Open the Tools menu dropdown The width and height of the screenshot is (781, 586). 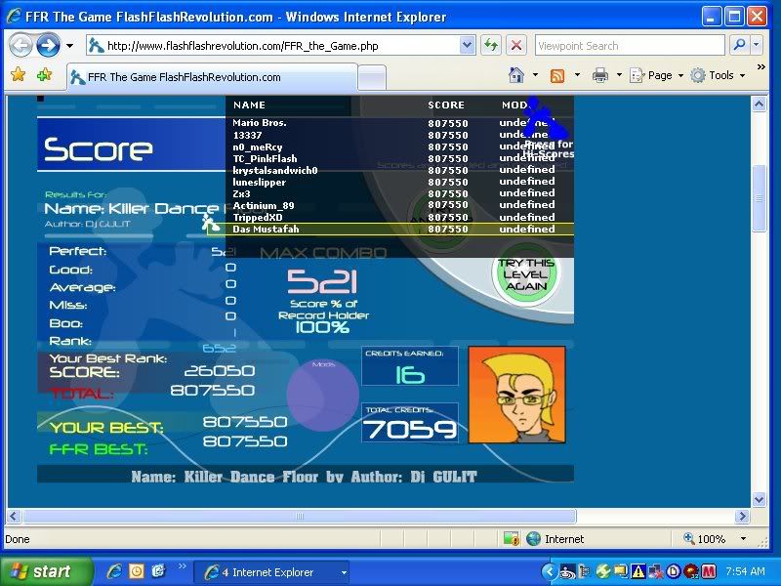point(718,75)
